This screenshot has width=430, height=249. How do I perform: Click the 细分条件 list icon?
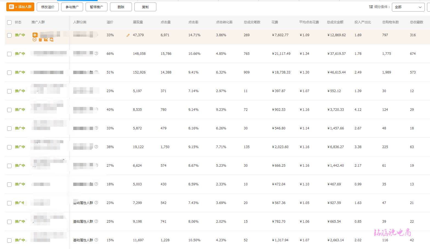point(371,7)
